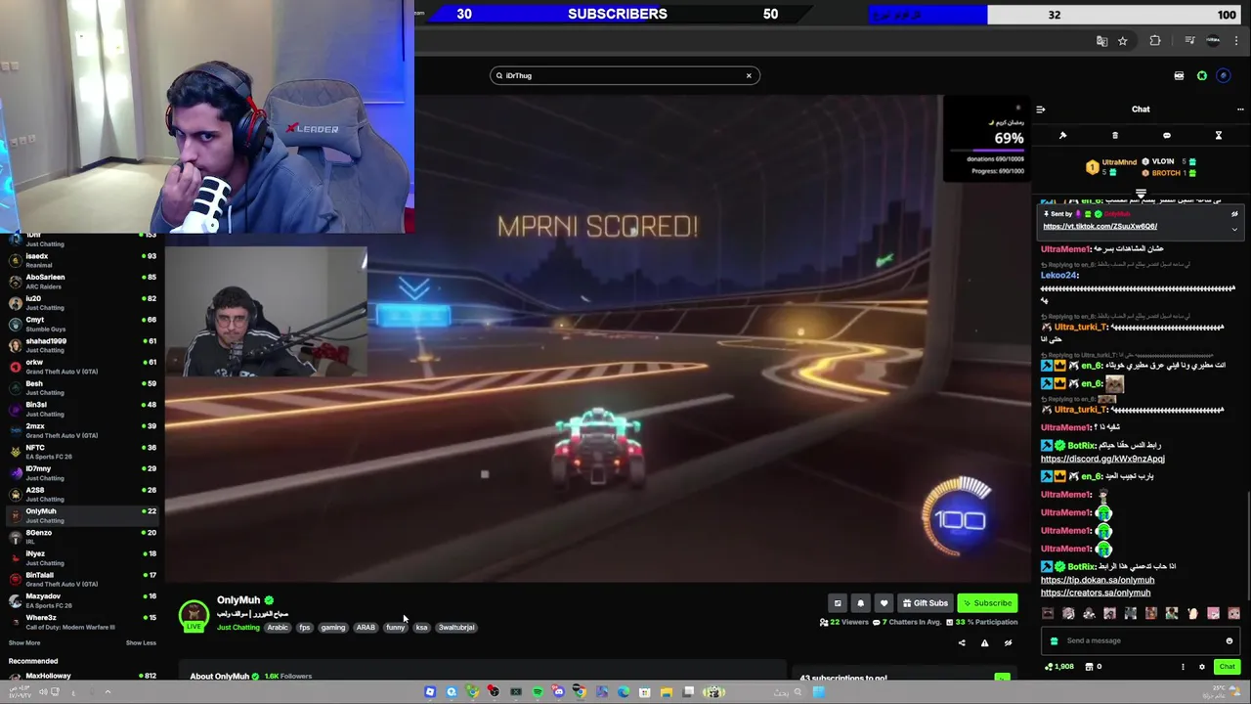The image size is (1251, 704).
Task: Click the OnlyMuh profile avatar with LIVE badge
Action: coord(194,615)
